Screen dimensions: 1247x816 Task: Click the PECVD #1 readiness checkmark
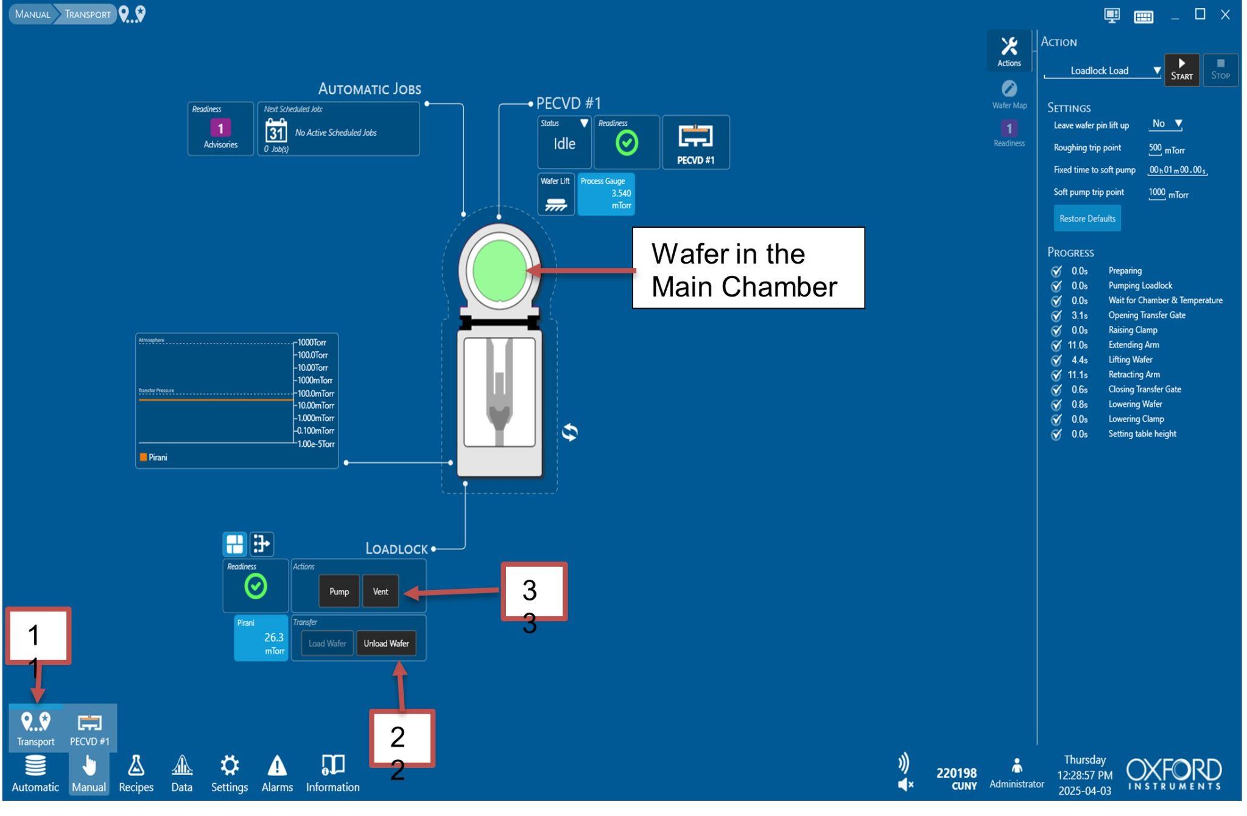tap(627, 144)
